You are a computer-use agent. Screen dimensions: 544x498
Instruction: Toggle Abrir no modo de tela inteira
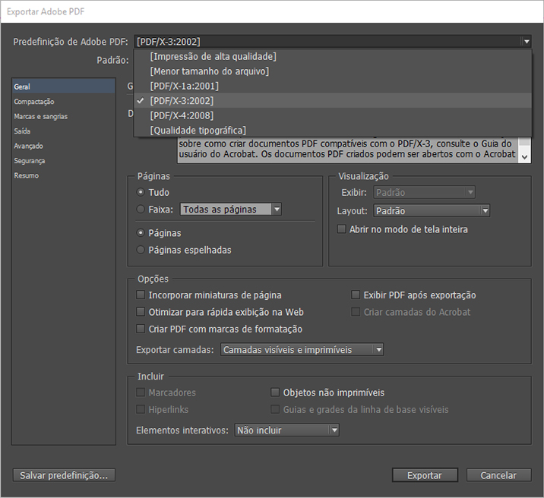(342, 229)
